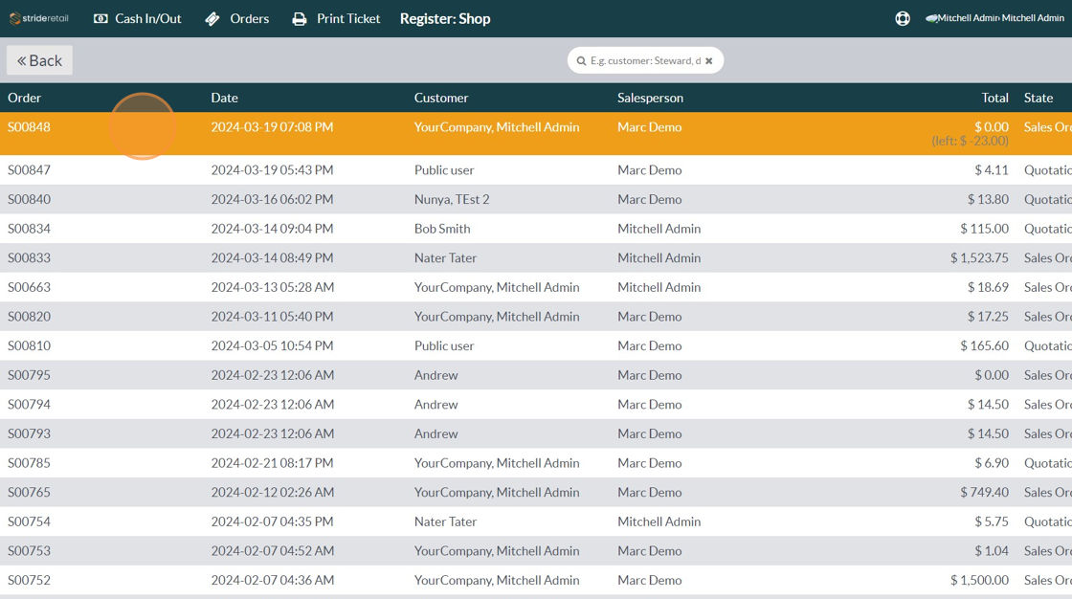The width and height of the screenshot is (1072, 599).
Task: Select order S00794
Action: click(536, 404)
